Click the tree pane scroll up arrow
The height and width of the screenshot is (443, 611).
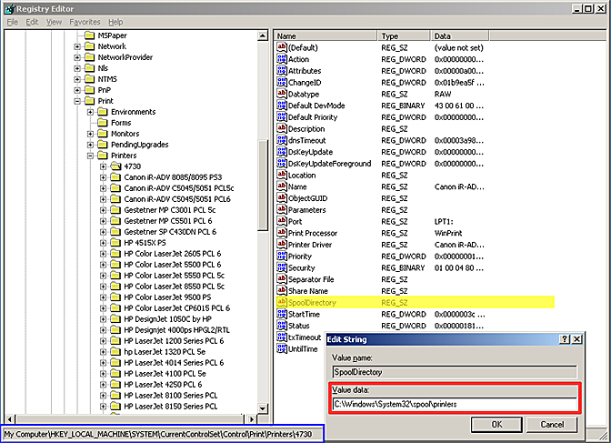[x=263, y=35]
